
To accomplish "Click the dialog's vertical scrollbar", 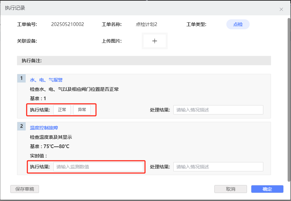I will tap(289, 100).
